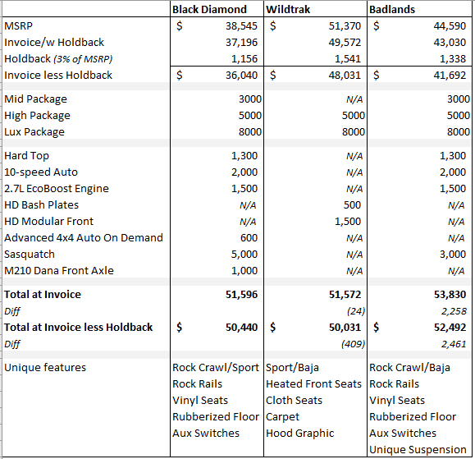475x459 pixels.
Task: Select invoice value 49,572
Action: coord(345,42)
